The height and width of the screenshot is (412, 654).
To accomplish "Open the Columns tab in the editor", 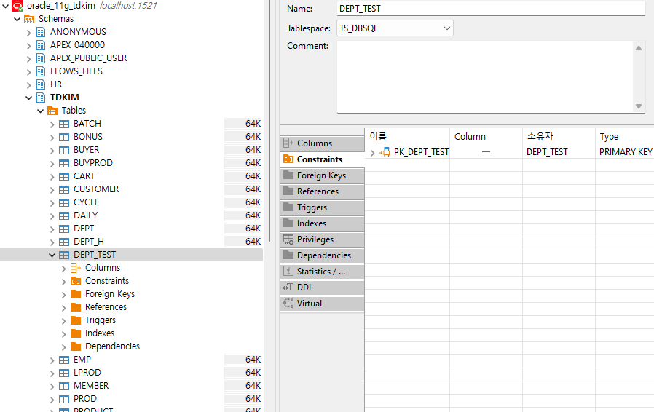I will pyautogui.click(x=322, y=143).
